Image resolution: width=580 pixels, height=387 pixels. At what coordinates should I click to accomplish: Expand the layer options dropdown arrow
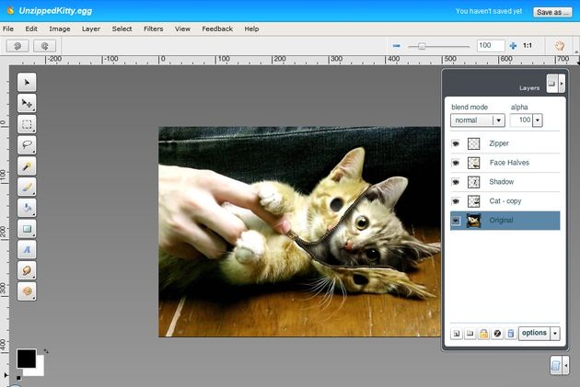pyautogui.click(x=555, y=334)
